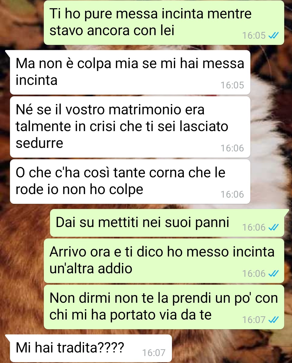Select message 'Ma non è colpa mia'
The height and width of the screenshot is (363, 292).
point(130,72)
